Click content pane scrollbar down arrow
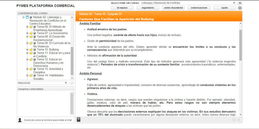This screenshot has width=259, height=129. click(x=240, y=114)
